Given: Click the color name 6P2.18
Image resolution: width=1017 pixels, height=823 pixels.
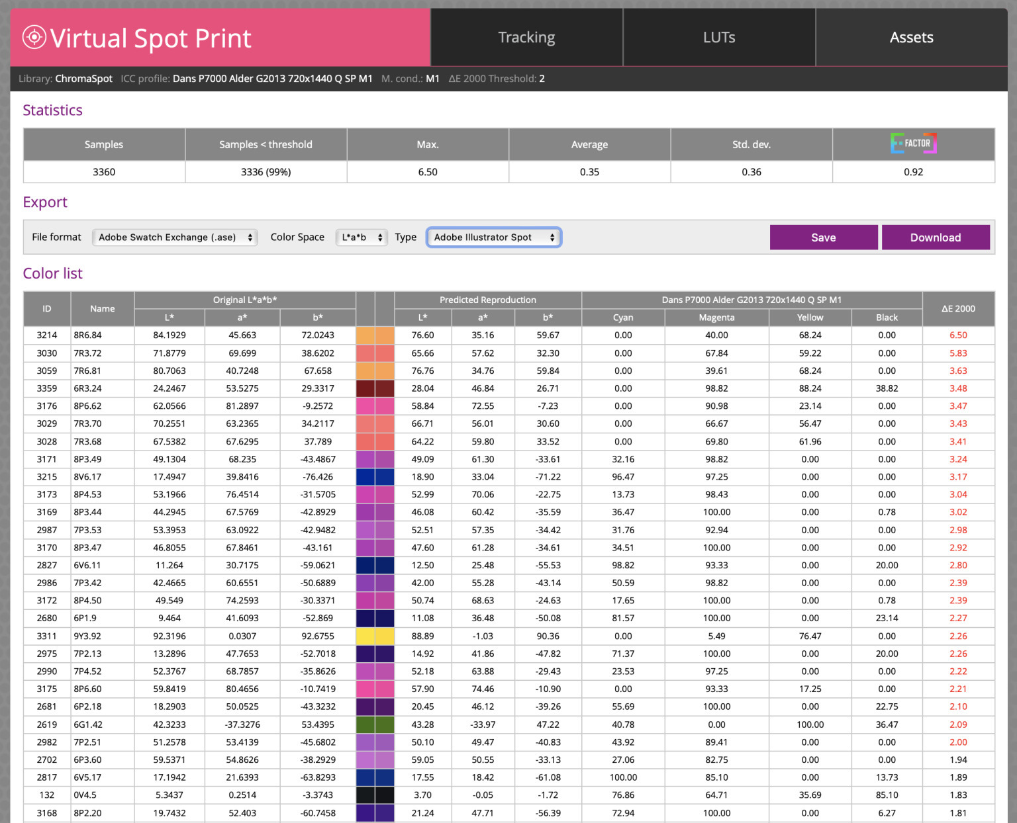Looking at the screenshot, I should tap(87, 707).
